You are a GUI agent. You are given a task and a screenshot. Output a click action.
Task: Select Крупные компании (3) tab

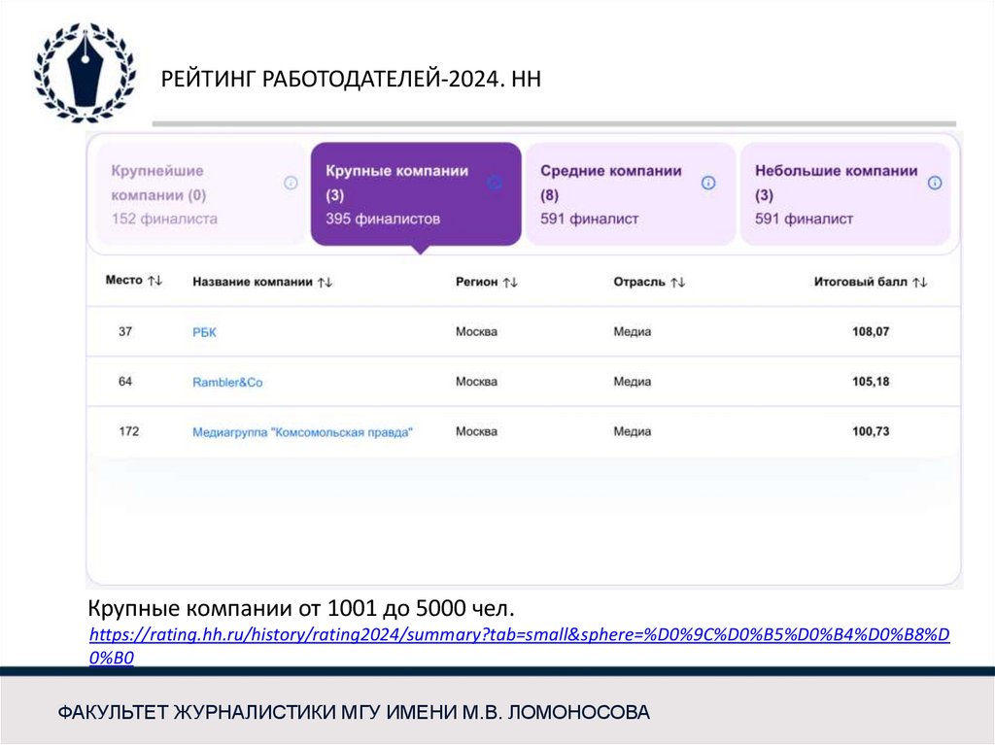416,194
